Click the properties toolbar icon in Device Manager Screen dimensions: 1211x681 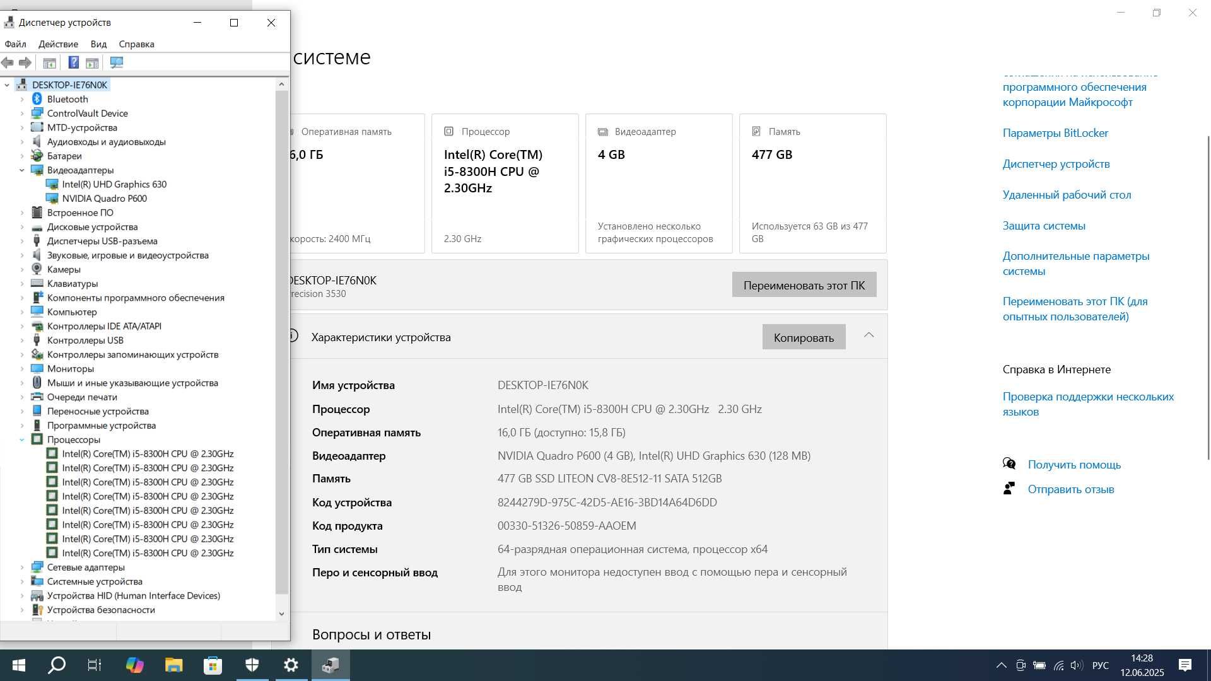click(x=49, y=62)
